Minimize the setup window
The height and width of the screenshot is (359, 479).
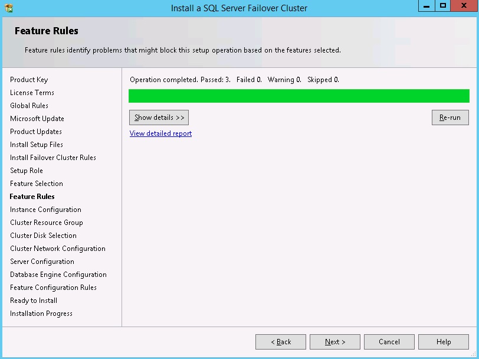point(426,6)
